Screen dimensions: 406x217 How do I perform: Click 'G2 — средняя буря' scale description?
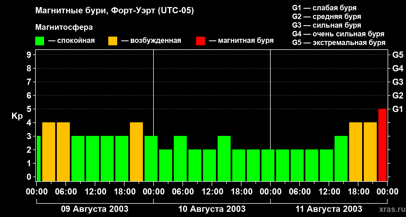pyautogui.click(x=327, y=17)
